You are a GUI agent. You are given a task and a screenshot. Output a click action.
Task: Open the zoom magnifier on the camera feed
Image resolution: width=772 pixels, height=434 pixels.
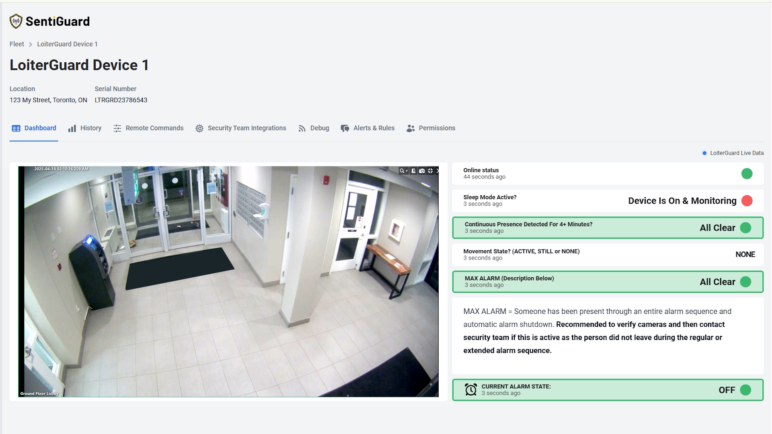pos(401,171)
